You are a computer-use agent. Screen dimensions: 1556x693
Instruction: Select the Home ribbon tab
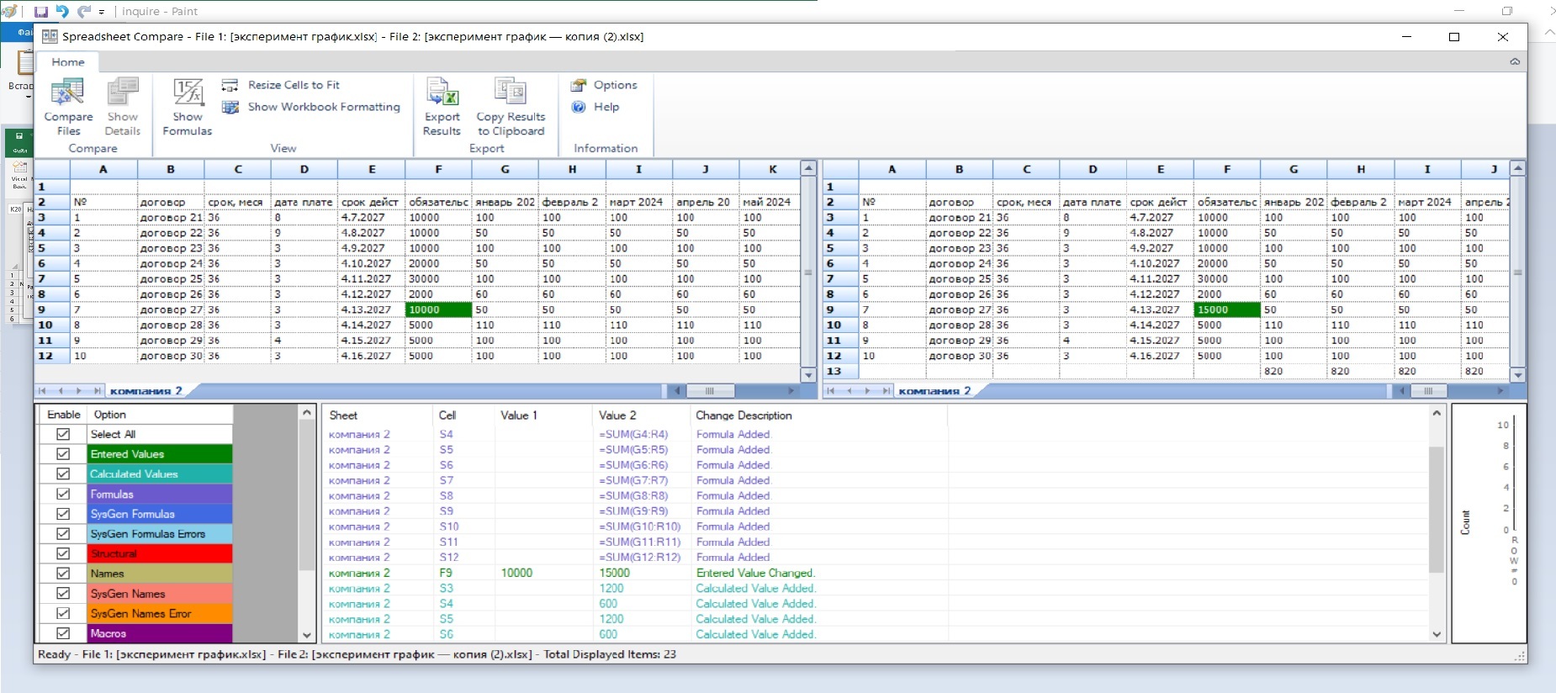[x=68, y=62]
